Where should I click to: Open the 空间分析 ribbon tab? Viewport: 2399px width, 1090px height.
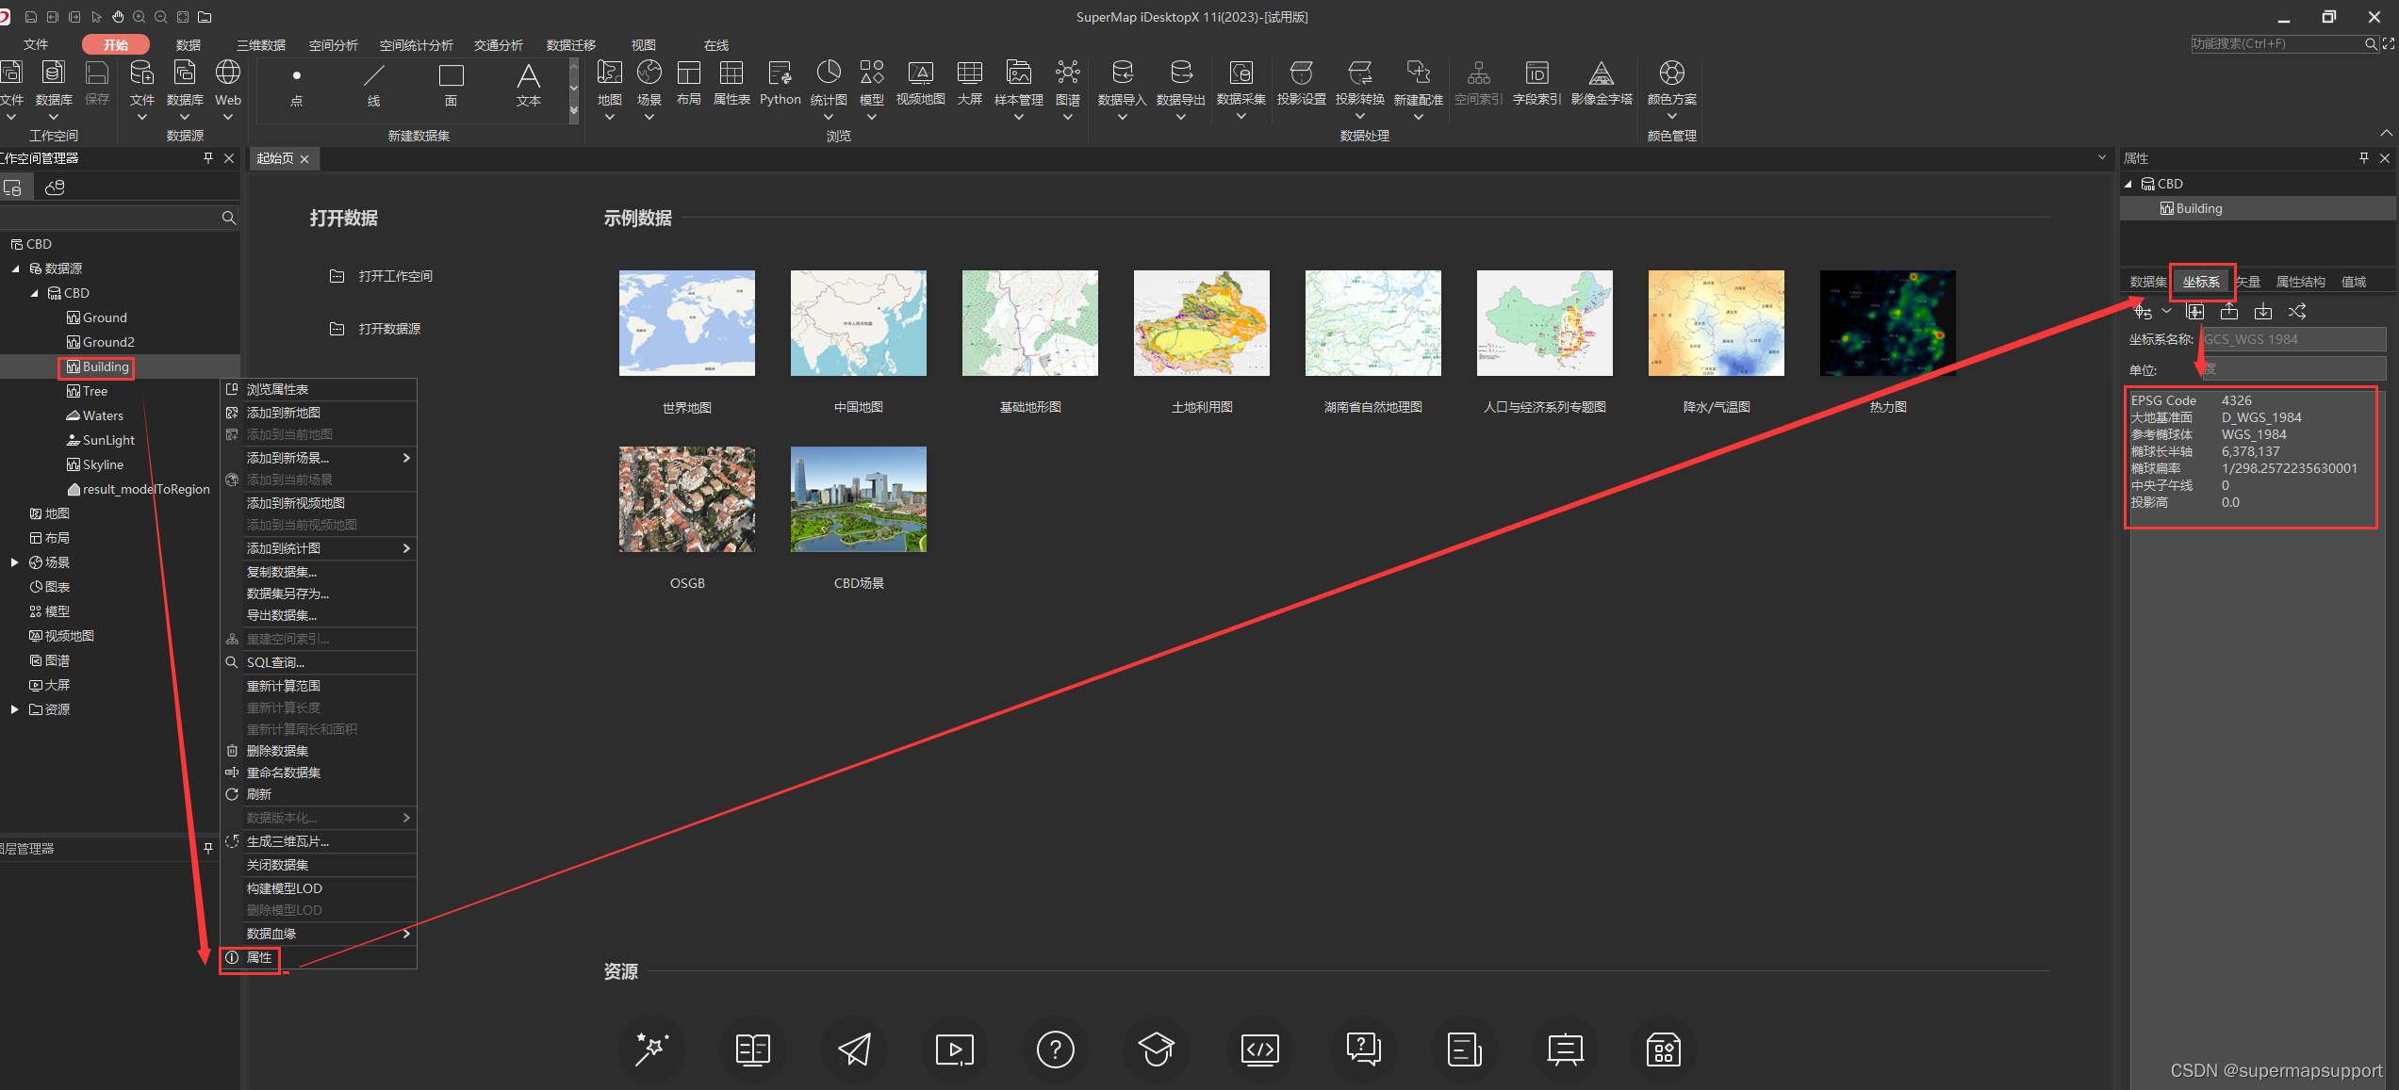pos(333,45)
